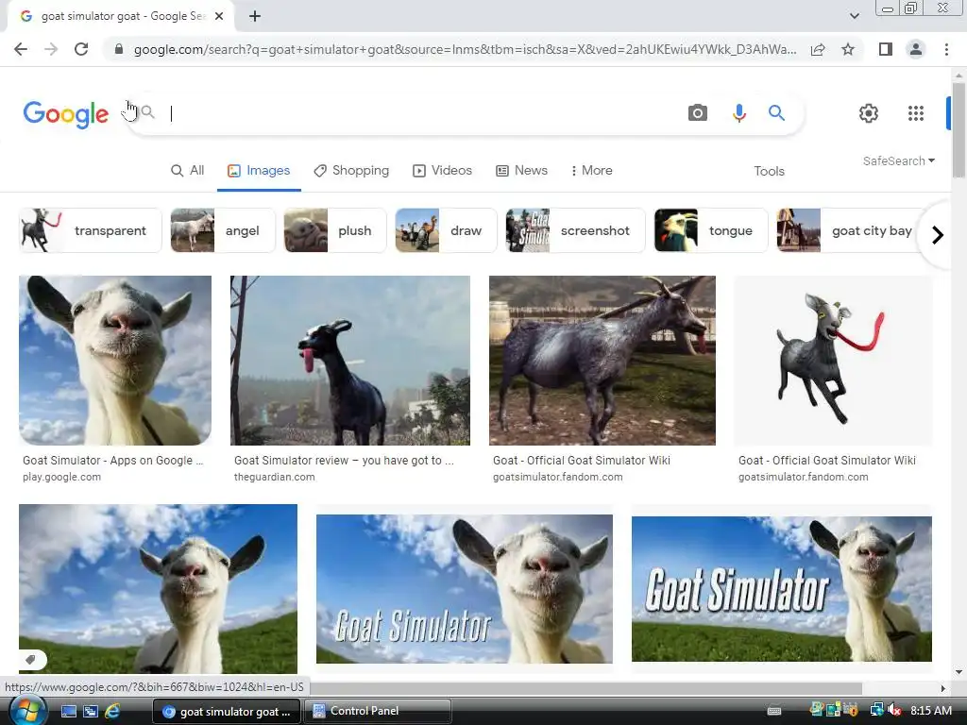The width and height of the screenshot is (967, 725).
Task: Switch to the Videos tab
Action: (x=442, y=171)
